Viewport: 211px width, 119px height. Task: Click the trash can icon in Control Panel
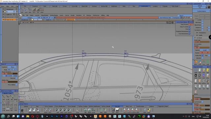[x=209, y=7]
